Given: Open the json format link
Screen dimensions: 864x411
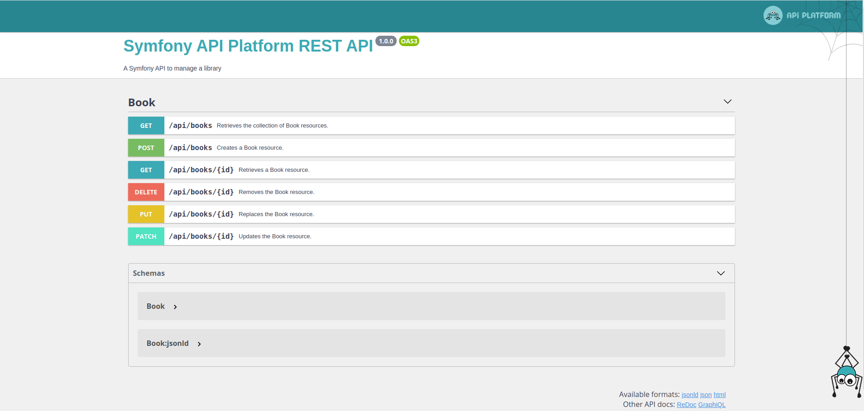Looking at the screenshot, I should click(706, 395).
